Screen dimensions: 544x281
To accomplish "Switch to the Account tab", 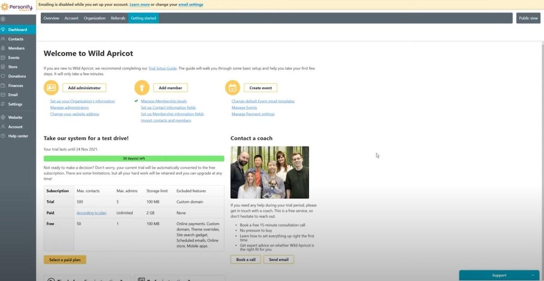I will click(x=71, y=18).
